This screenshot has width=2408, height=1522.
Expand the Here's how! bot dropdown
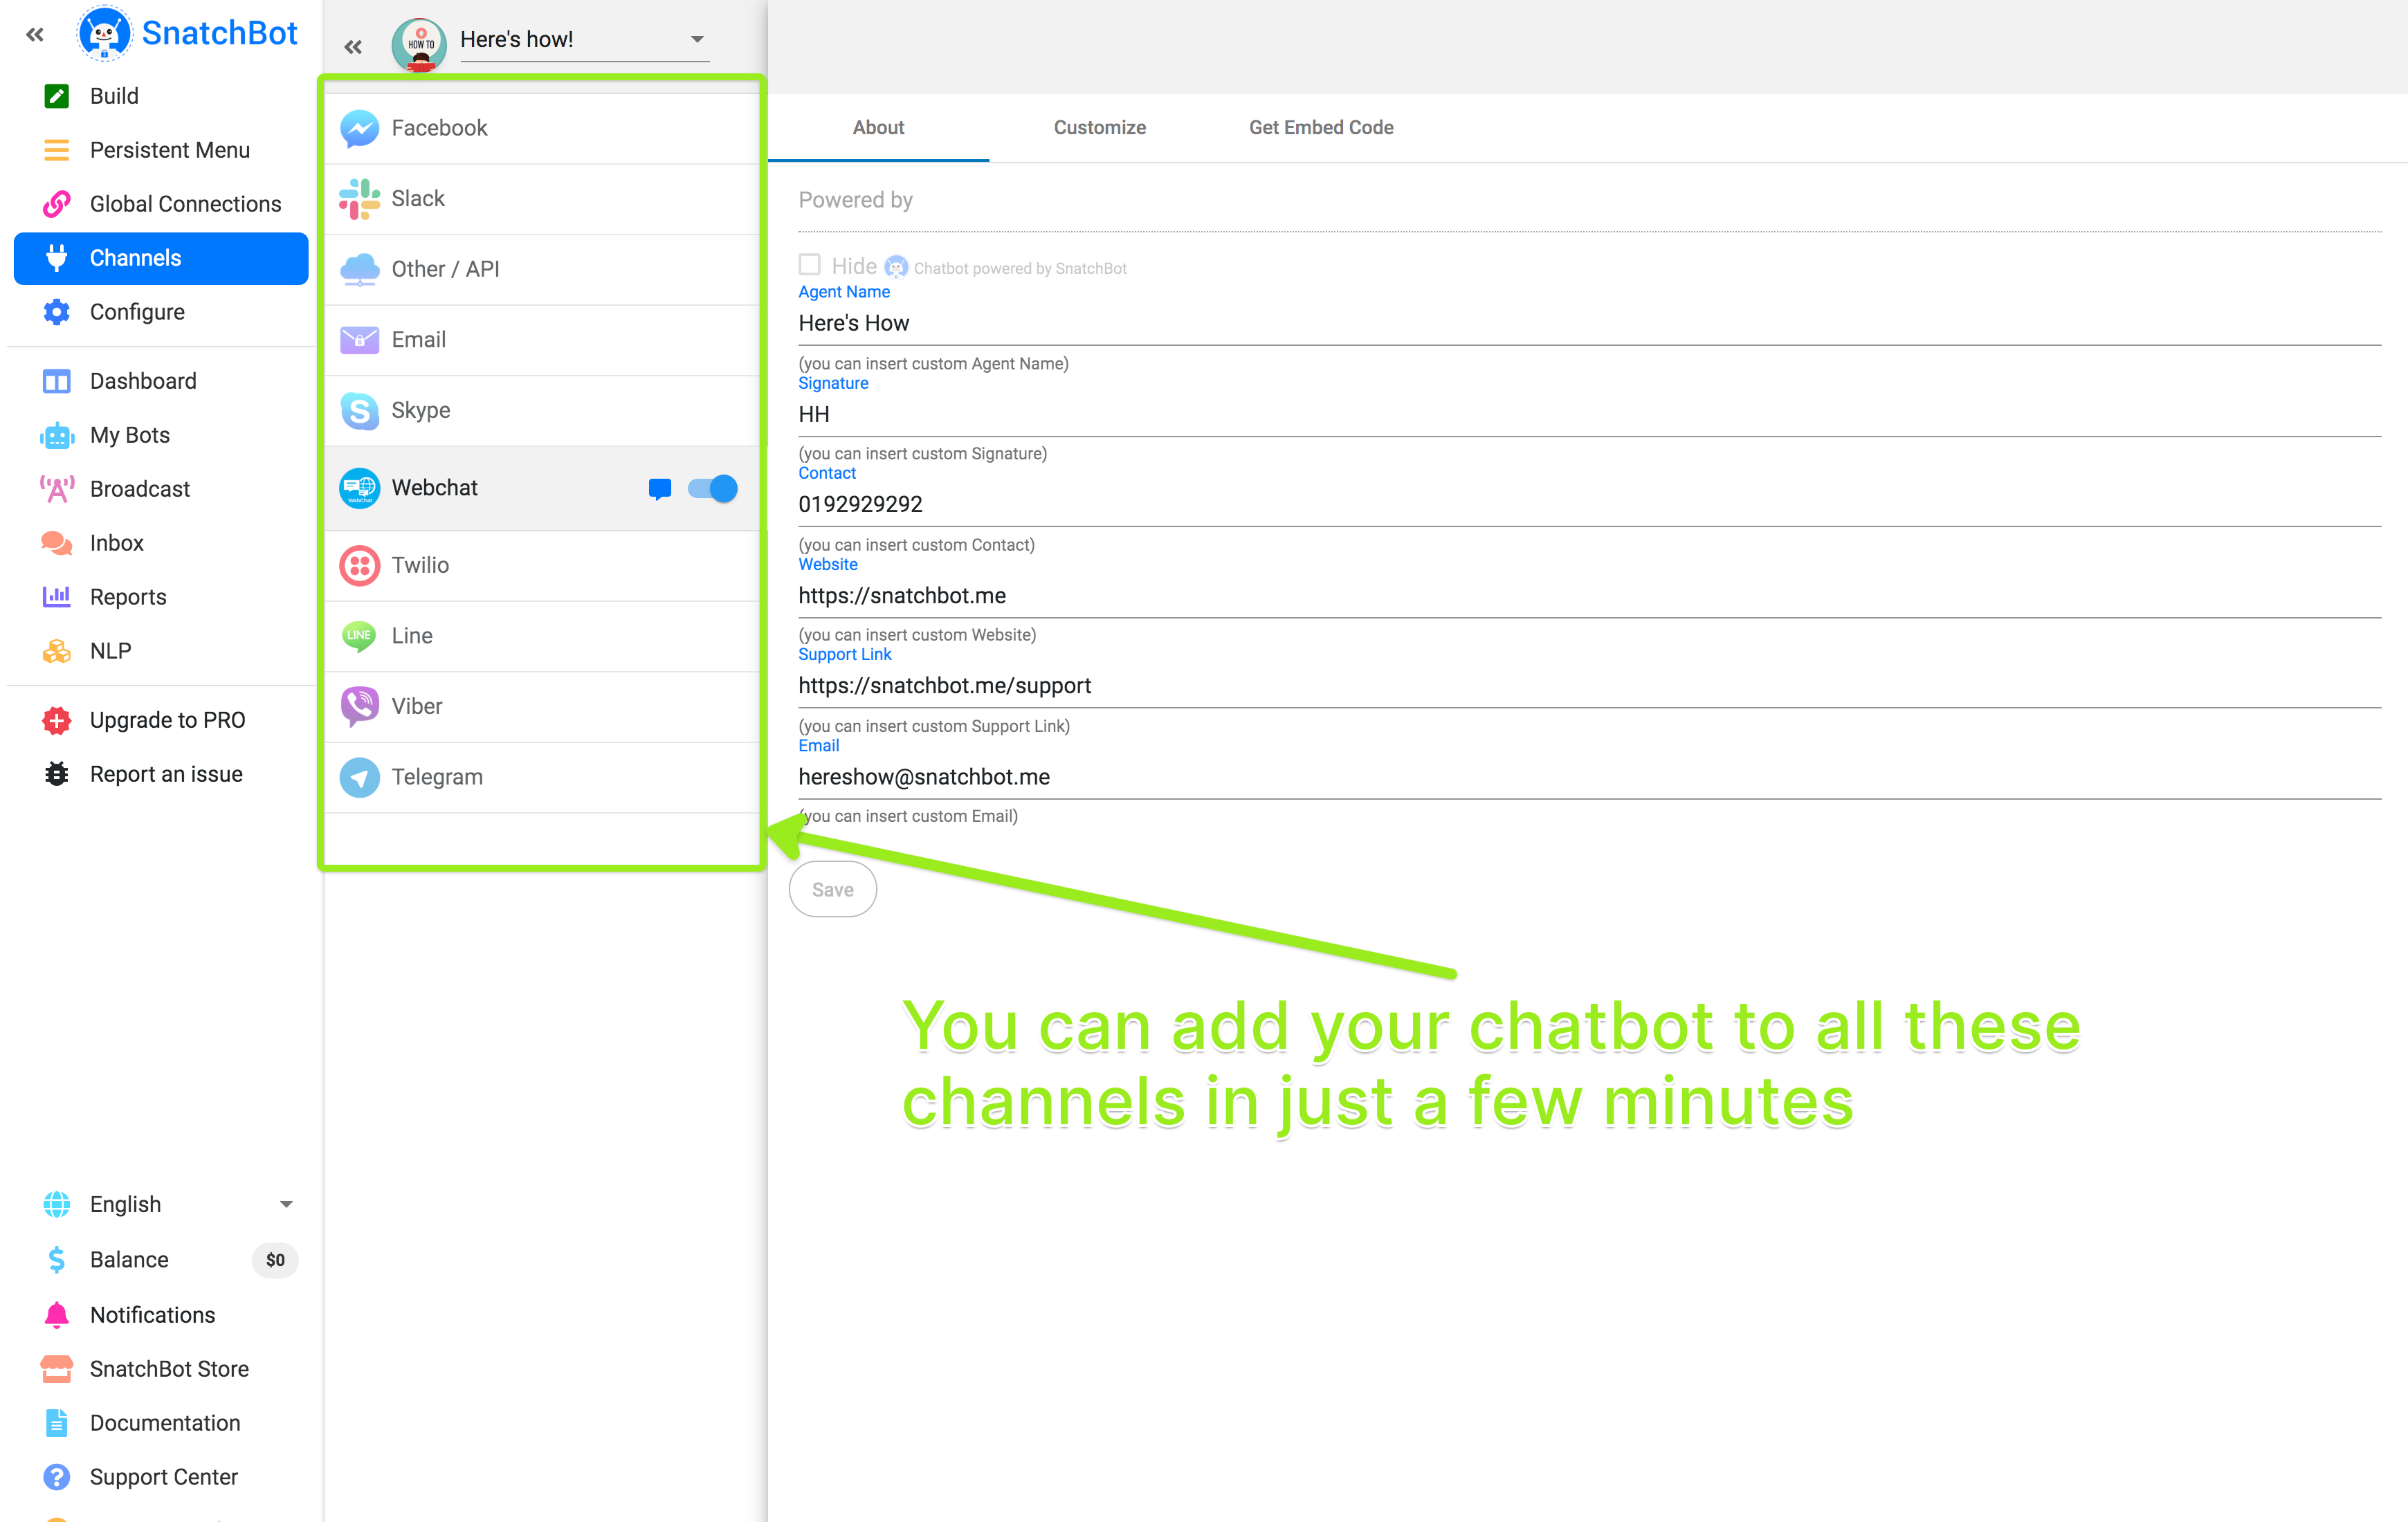pyautogui.click(x=697, y=40)
